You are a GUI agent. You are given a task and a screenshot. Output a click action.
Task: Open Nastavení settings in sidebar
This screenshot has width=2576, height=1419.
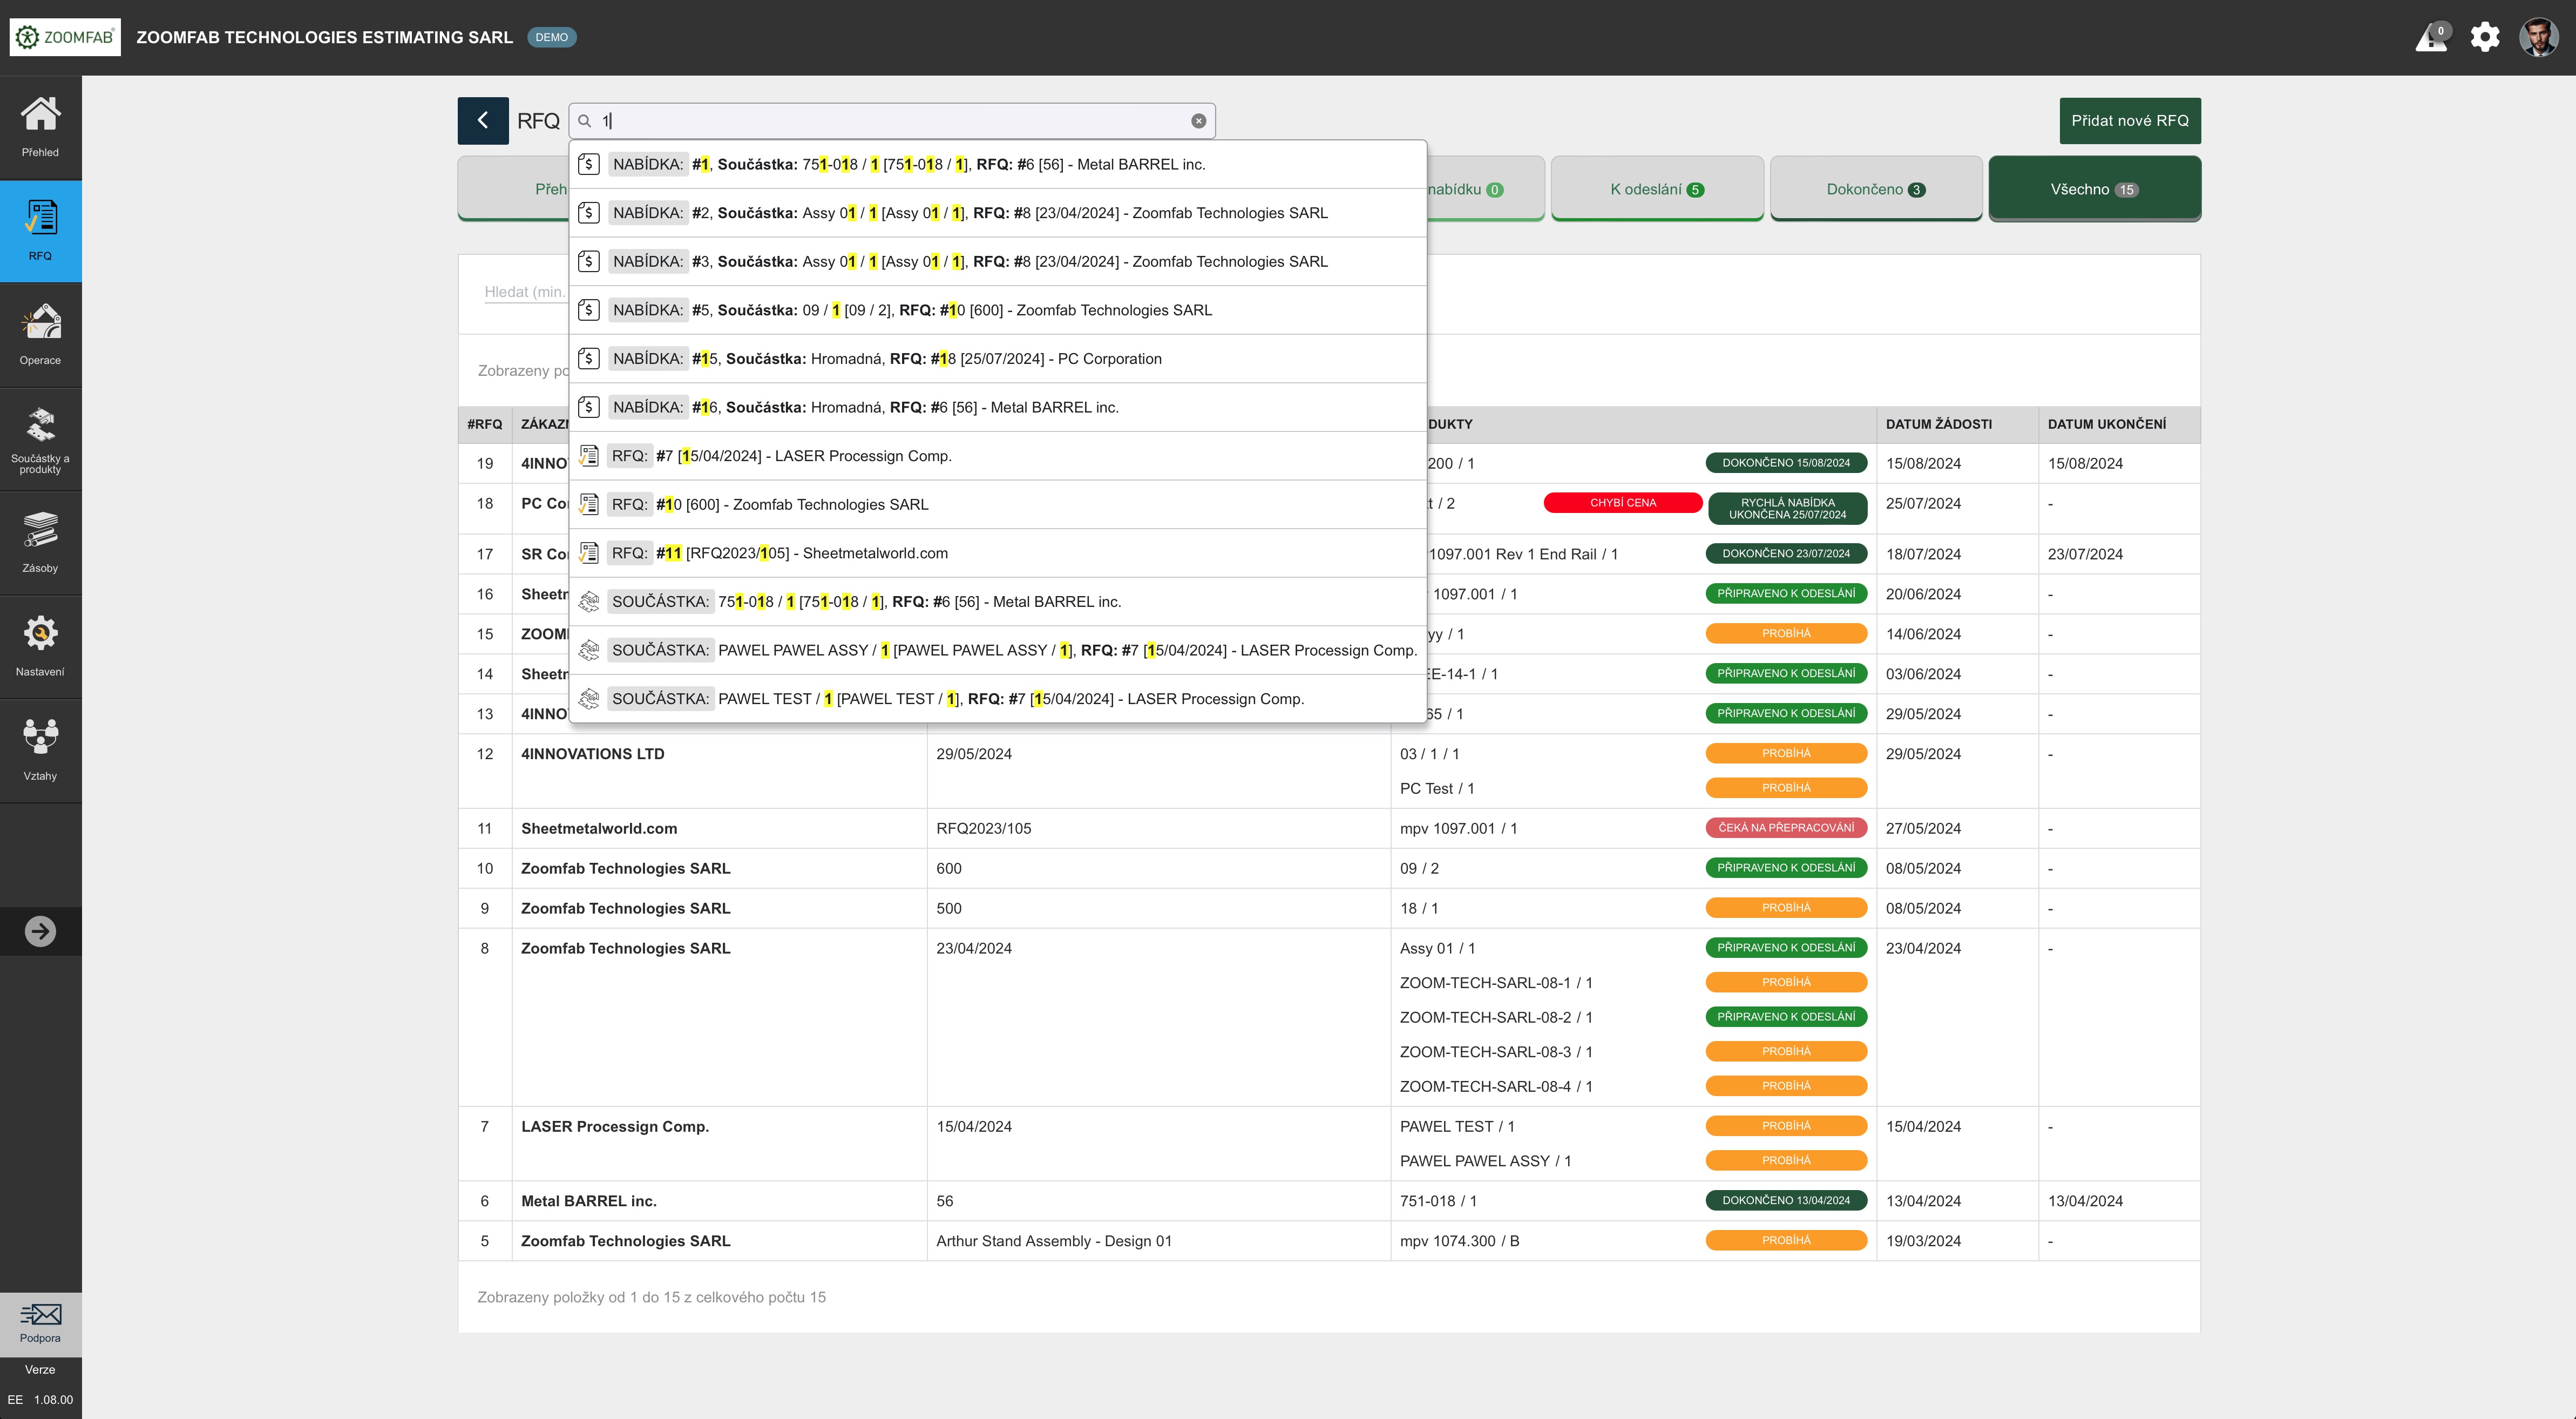pos(40,646)
